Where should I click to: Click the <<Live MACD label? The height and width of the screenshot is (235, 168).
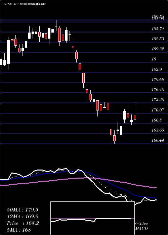(x=141, y=226)
